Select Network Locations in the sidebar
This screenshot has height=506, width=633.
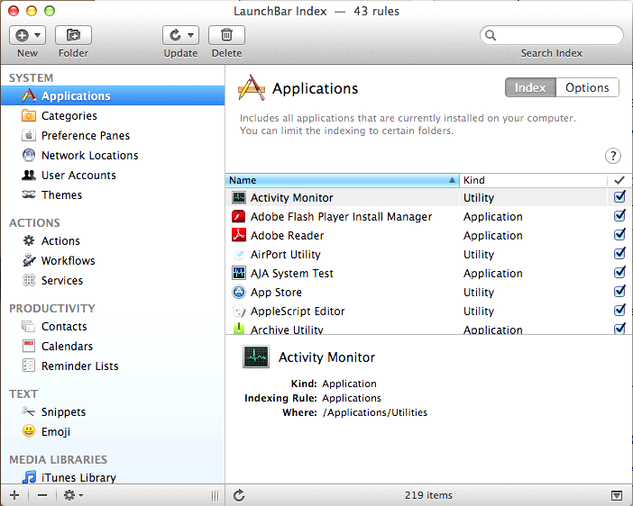[113, 155]
